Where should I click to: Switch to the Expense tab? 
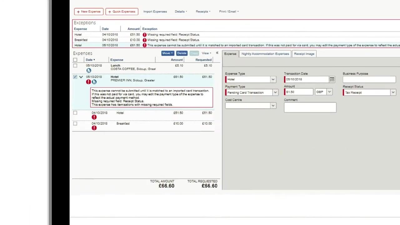pyautogui.click(x=230, y=54)
